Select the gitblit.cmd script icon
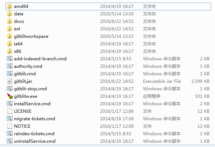Image resolution: width=215 pixels, height=147 pixels. click(10, 74)
